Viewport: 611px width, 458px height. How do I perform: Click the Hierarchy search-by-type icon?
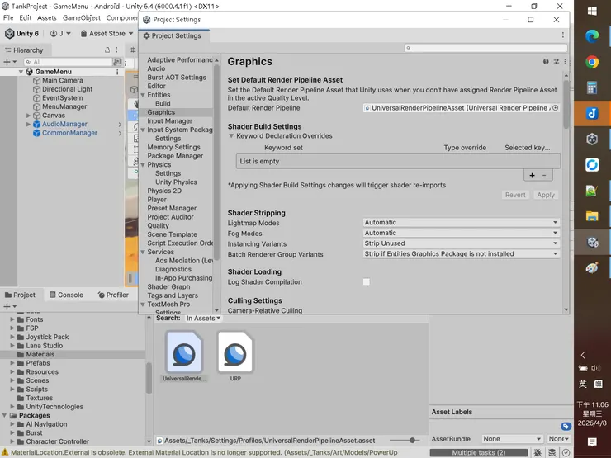(116, 62)
